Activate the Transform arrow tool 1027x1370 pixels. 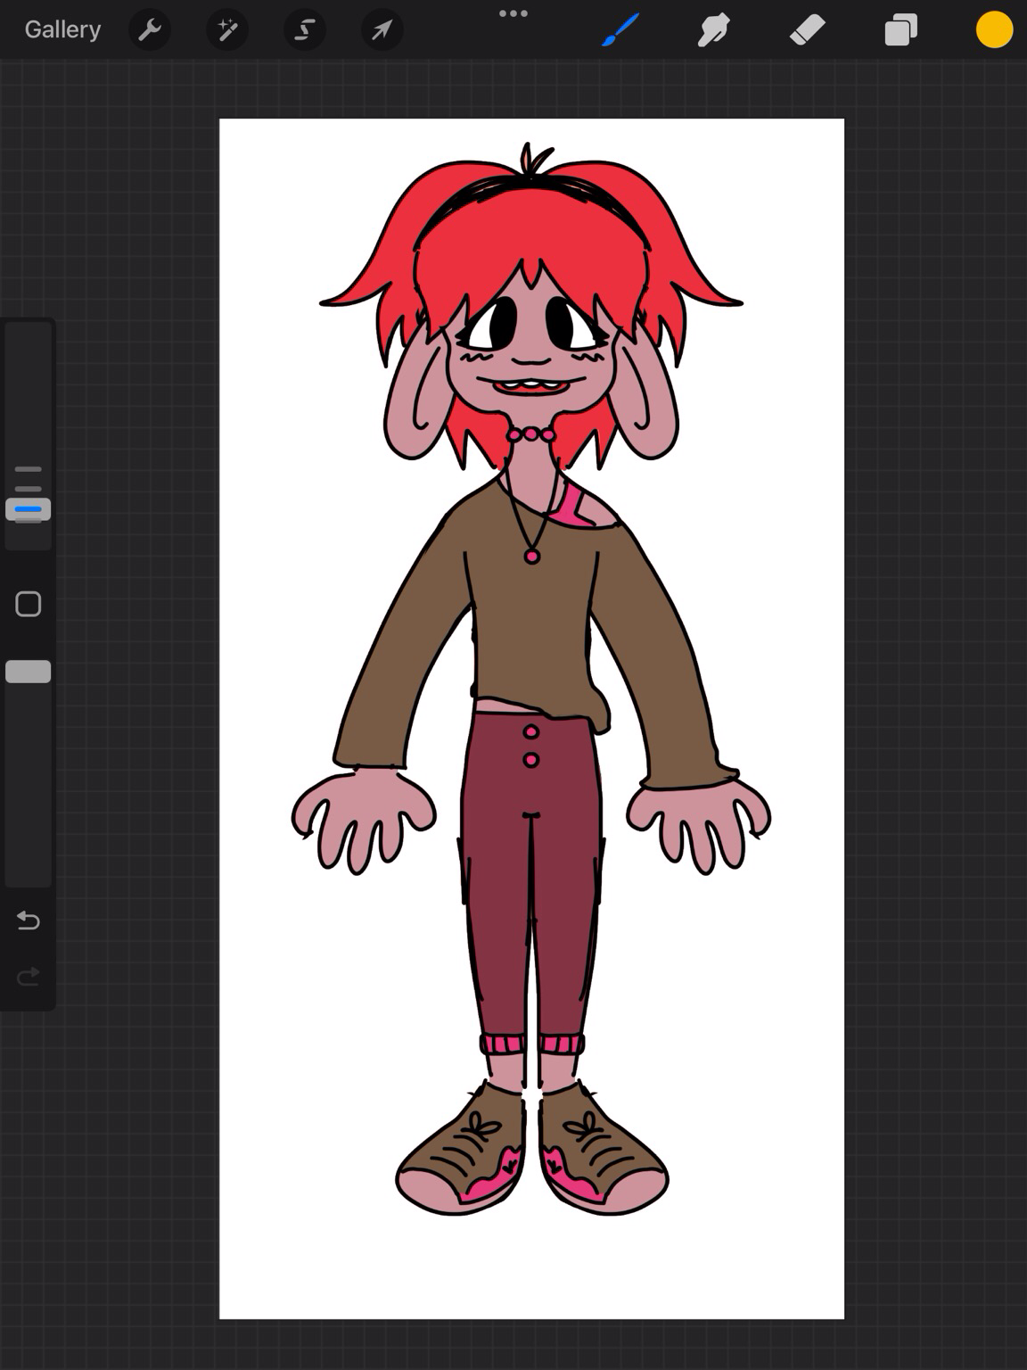pos(382,30)
